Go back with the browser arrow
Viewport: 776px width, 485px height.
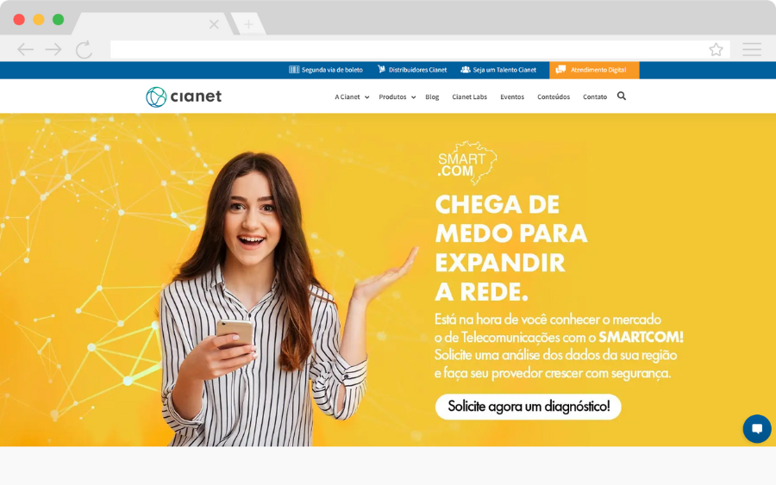pyautogui.click(x=25, y=49)
